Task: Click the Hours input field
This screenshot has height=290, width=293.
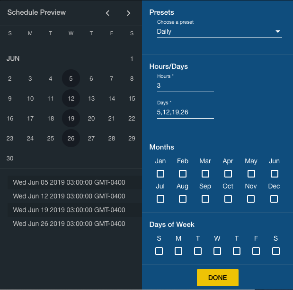Action: pyautogui.click(x=185, y=86)
